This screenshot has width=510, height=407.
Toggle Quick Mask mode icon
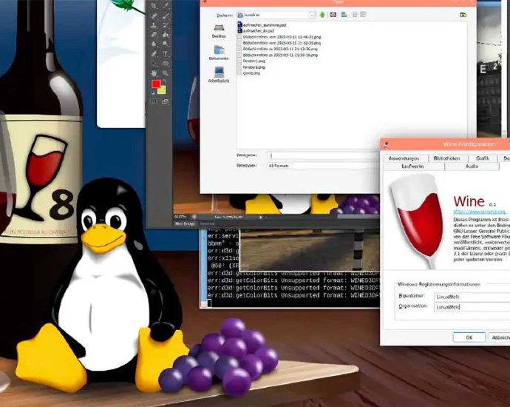point(154,101)
